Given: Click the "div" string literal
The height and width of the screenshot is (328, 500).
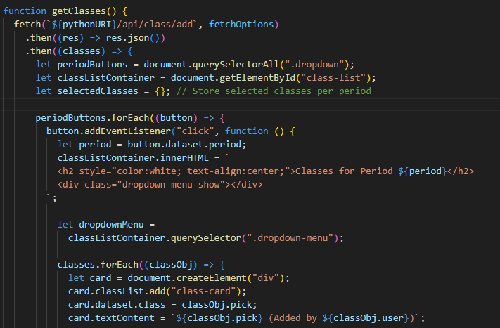Looking at the screenshot, I should [265, 278].
